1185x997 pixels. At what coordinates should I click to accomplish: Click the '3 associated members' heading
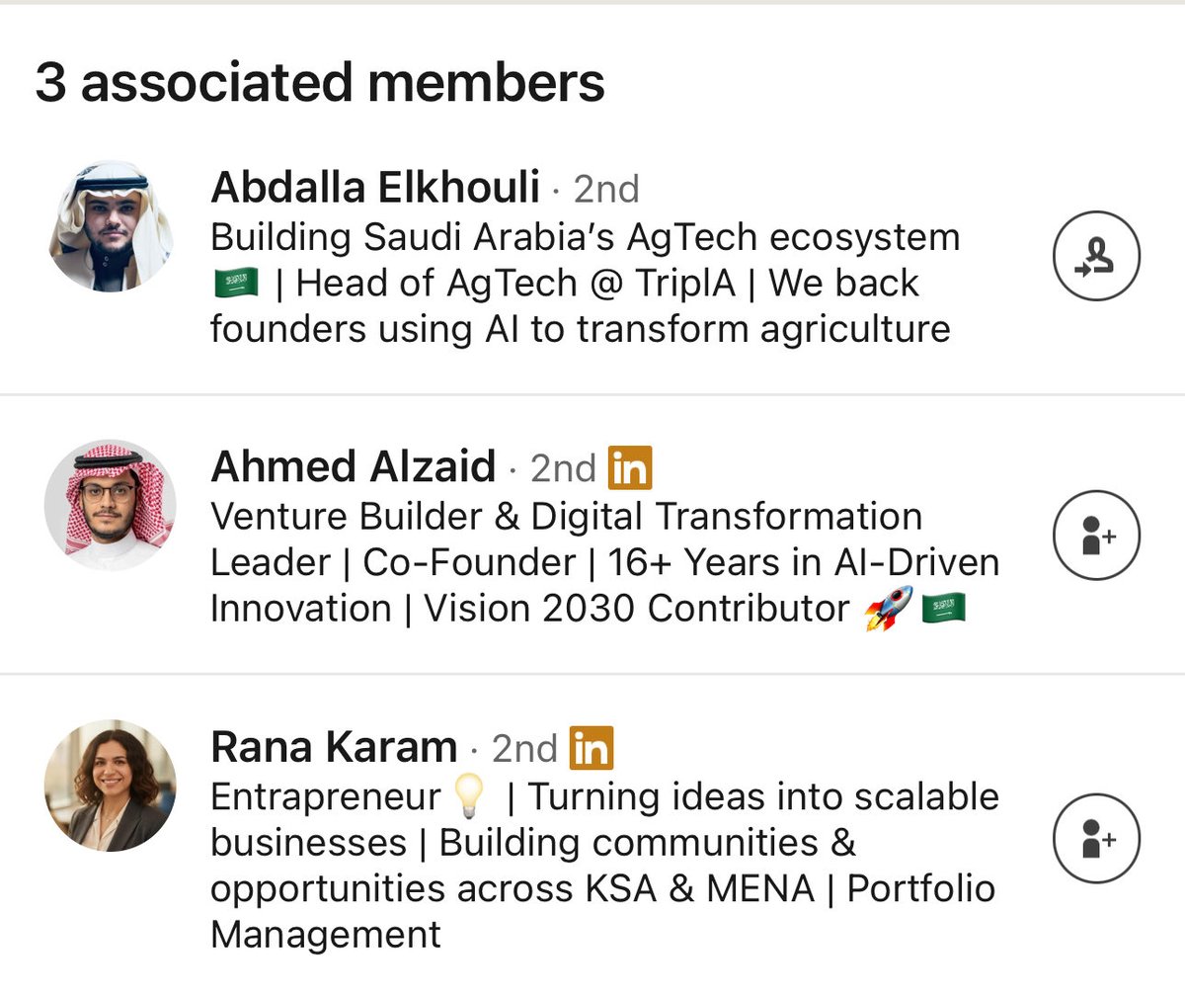pos(320,82)
